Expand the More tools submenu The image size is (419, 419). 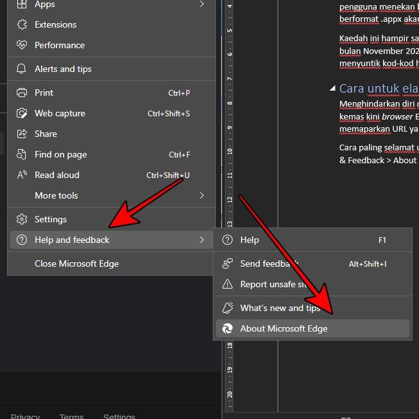coord(202,195)
